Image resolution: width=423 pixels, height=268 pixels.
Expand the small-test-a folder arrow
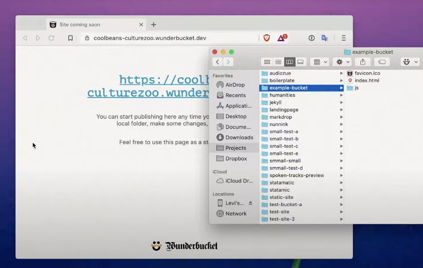coord(341,131)
